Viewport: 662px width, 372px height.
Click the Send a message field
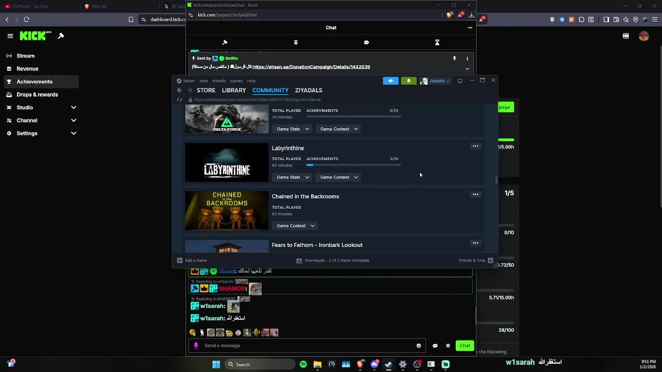[x=308, y=346]
